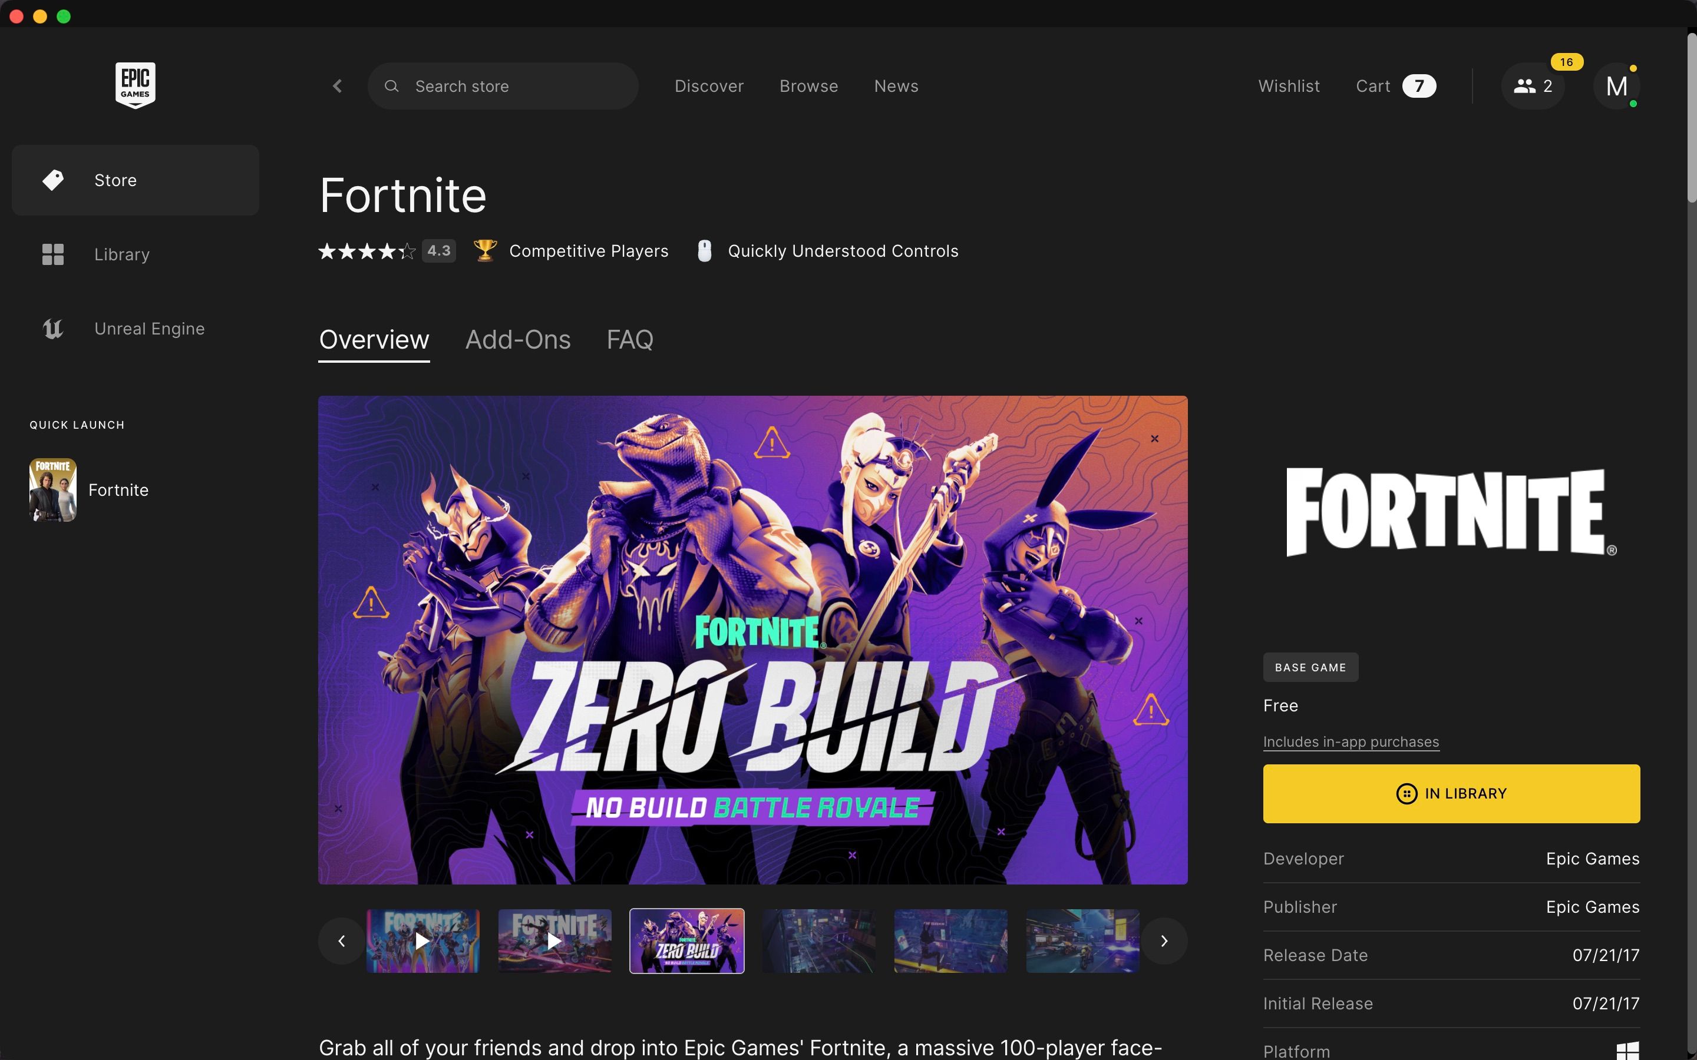Click the yellow In Library button
The height and width of the screenshot is (1060, 1697).
[x=1451, y=794]
